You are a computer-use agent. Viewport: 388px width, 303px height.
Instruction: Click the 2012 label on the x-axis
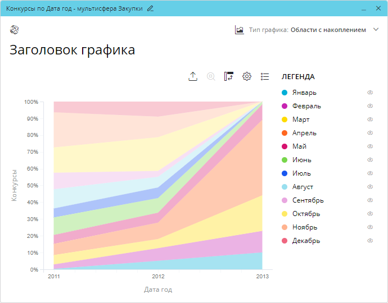[158, 277]
